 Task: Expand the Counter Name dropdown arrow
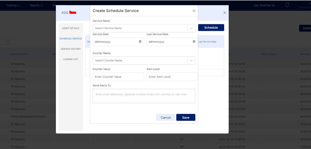tap(191, 60)
